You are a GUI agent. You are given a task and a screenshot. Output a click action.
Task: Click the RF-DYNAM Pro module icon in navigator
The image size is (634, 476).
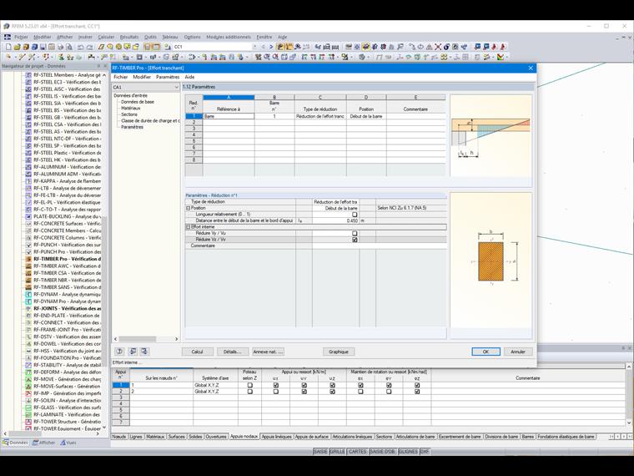[x=28, y=301]
